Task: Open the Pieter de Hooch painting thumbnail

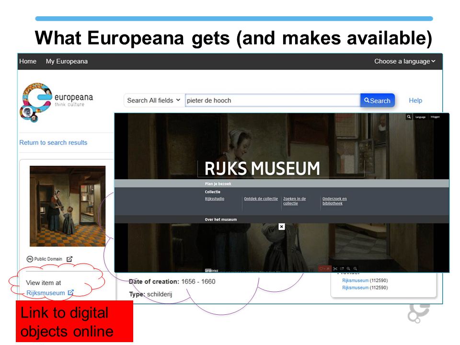Action: click(68, 206)
